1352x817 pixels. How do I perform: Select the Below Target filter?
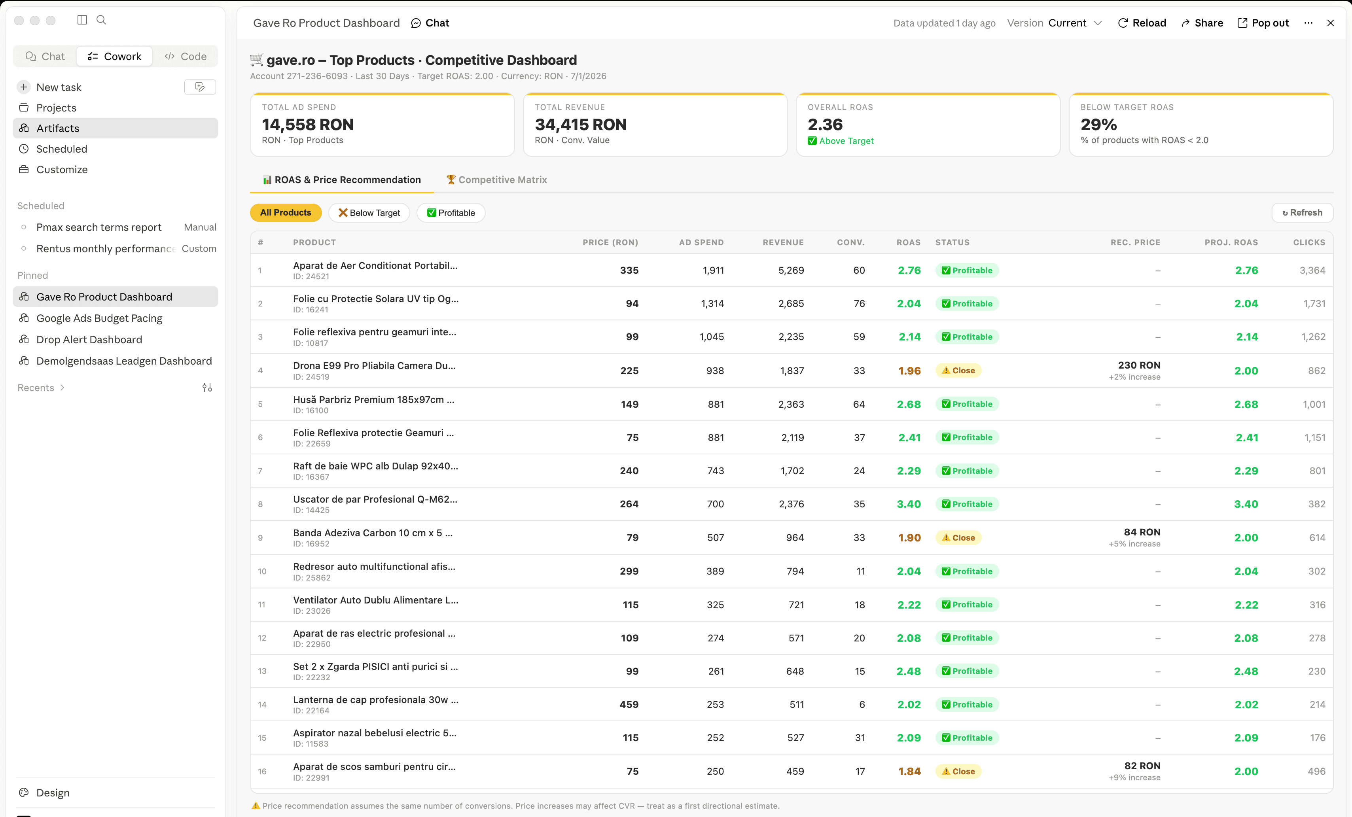pos(369,212)
